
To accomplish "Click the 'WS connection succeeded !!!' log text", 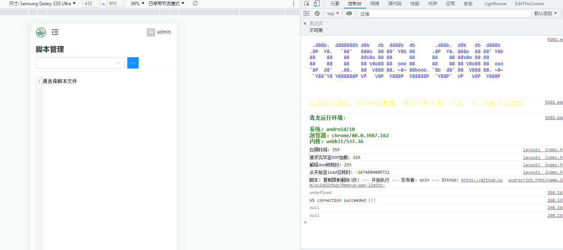I will coord(343,200).
